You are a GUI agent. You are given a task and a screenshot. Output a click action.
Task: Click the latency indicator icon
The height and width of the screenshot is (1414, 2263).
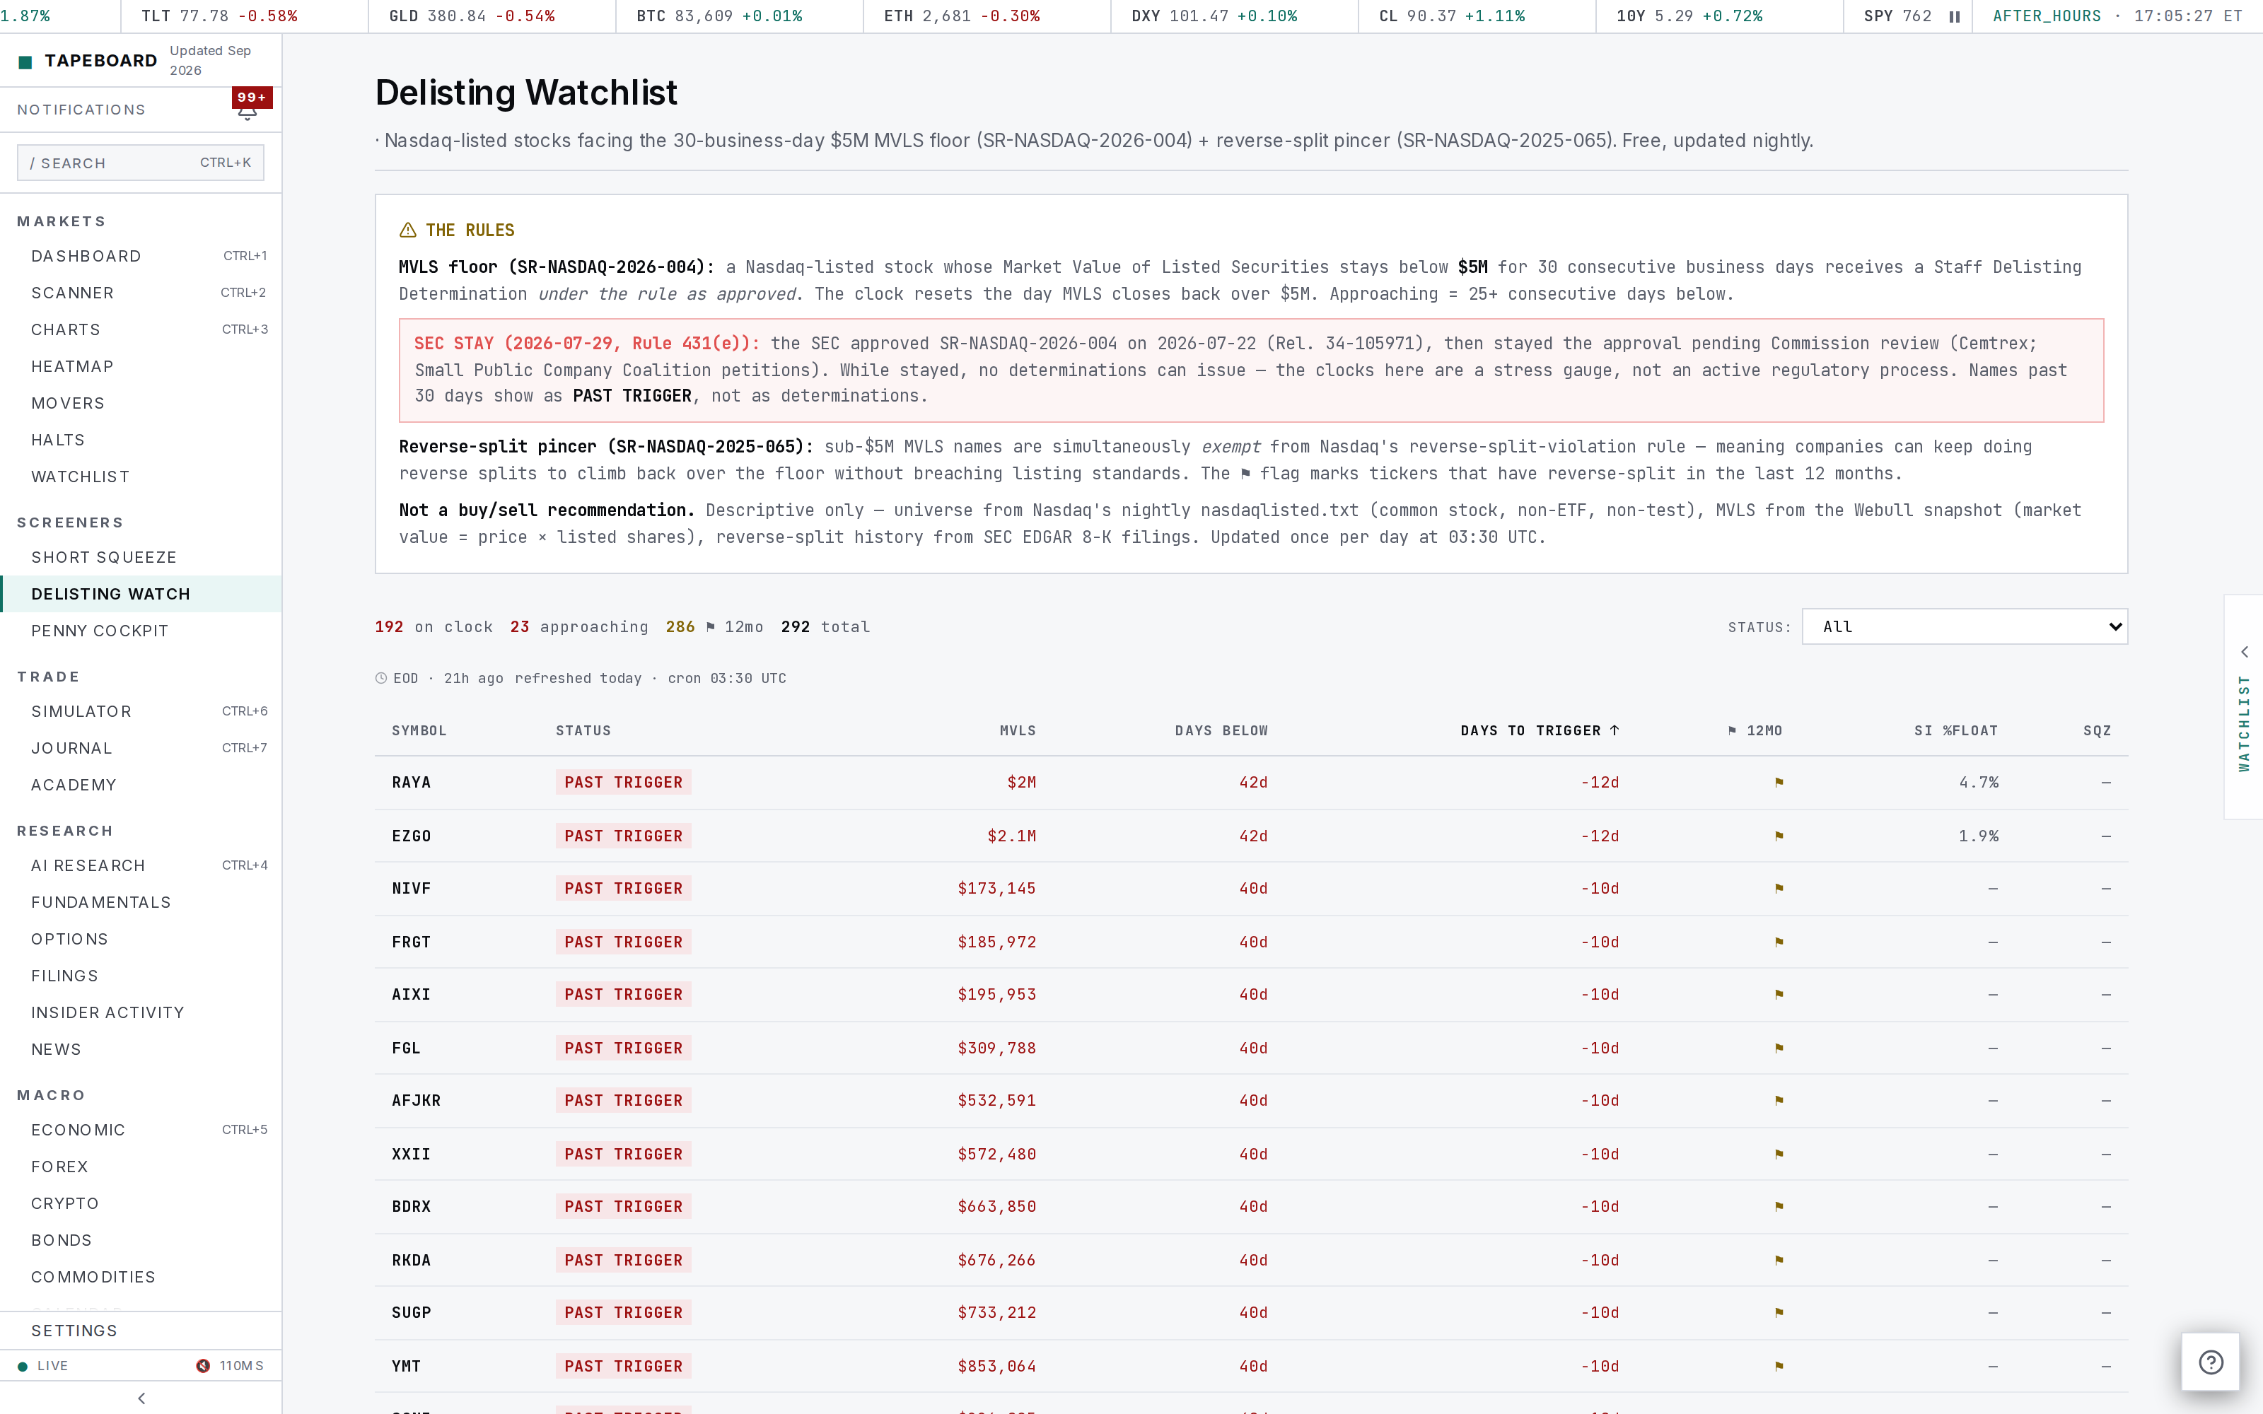click(203, 1367)
